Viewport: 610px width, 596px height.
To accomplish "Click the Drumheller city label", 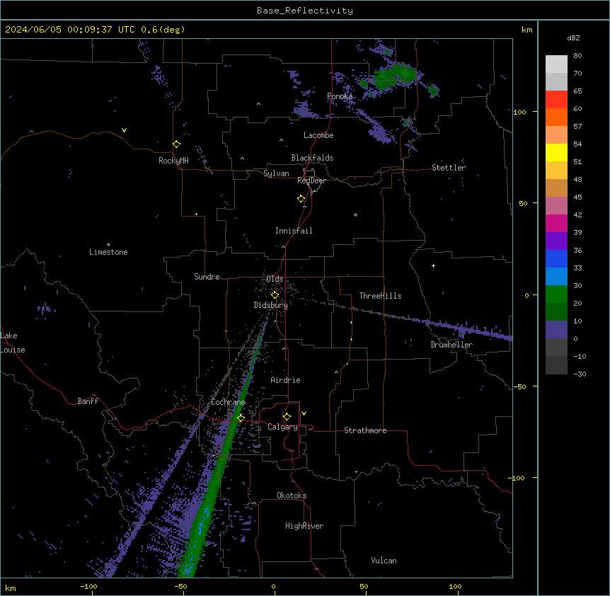I will (451, 345).
